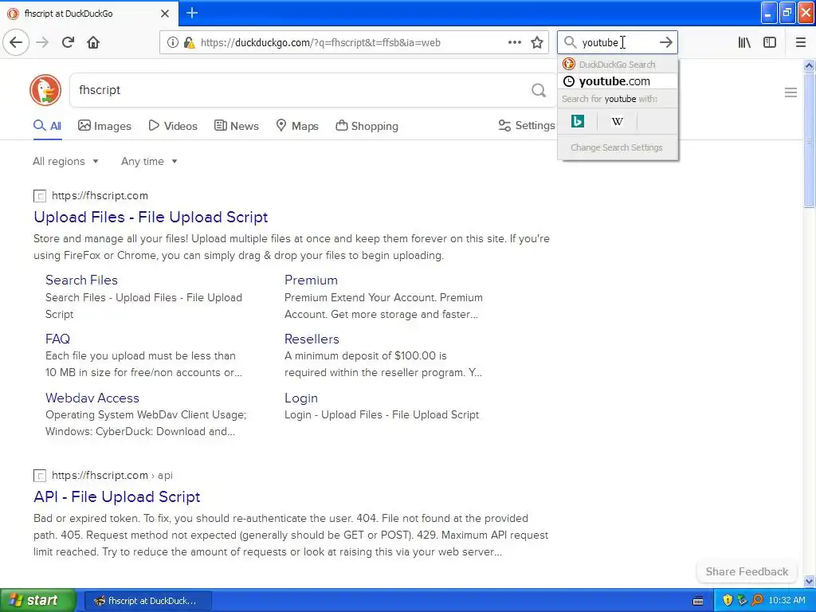Image resolution: width=816 pixels, height=612 pixels.
Task: Toggle the sidebar panel icon
Action: (770, 42)
